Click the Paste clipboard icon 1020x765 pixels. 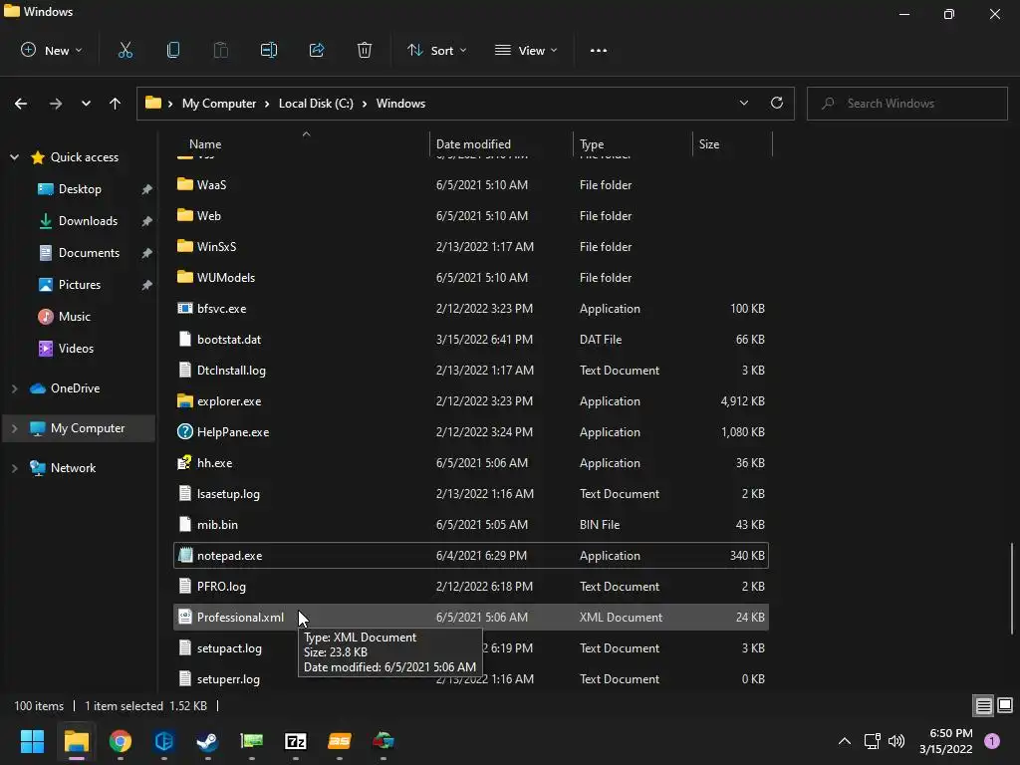[x=220, y=50]
